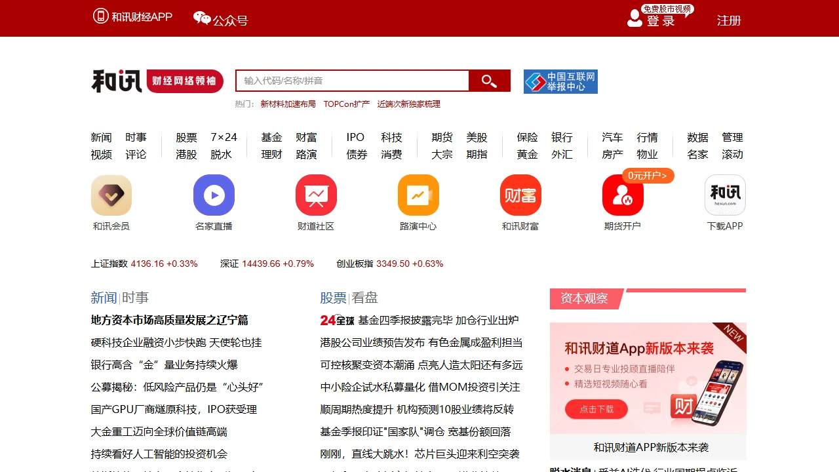Open 和讯财富 icon
Image resolution: width=839 pixels, height=472 pixels.
[520, 195]
